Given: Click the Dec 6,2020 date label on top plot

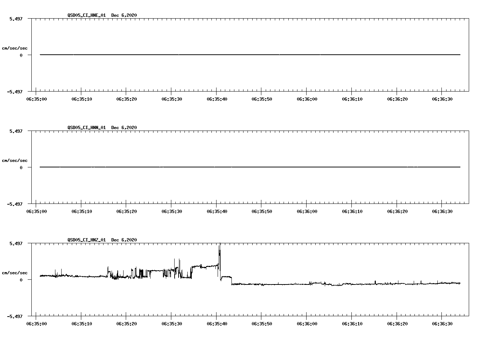Looking at the screenshot, I should pos(124,16).
